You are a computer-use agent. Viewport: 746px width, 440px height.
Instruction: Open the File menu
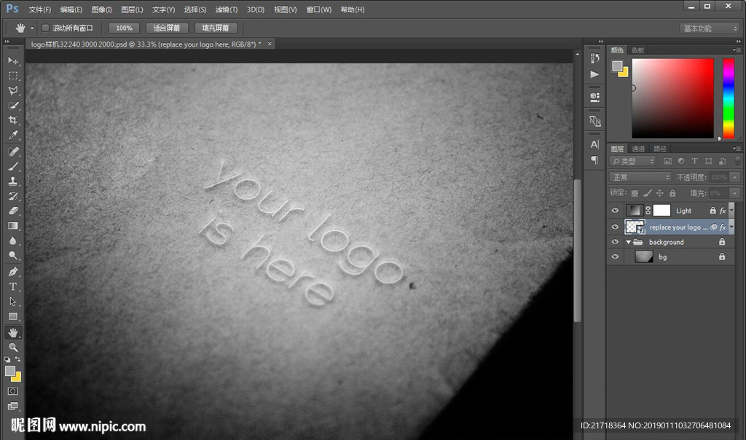click(x=39, y=9)
